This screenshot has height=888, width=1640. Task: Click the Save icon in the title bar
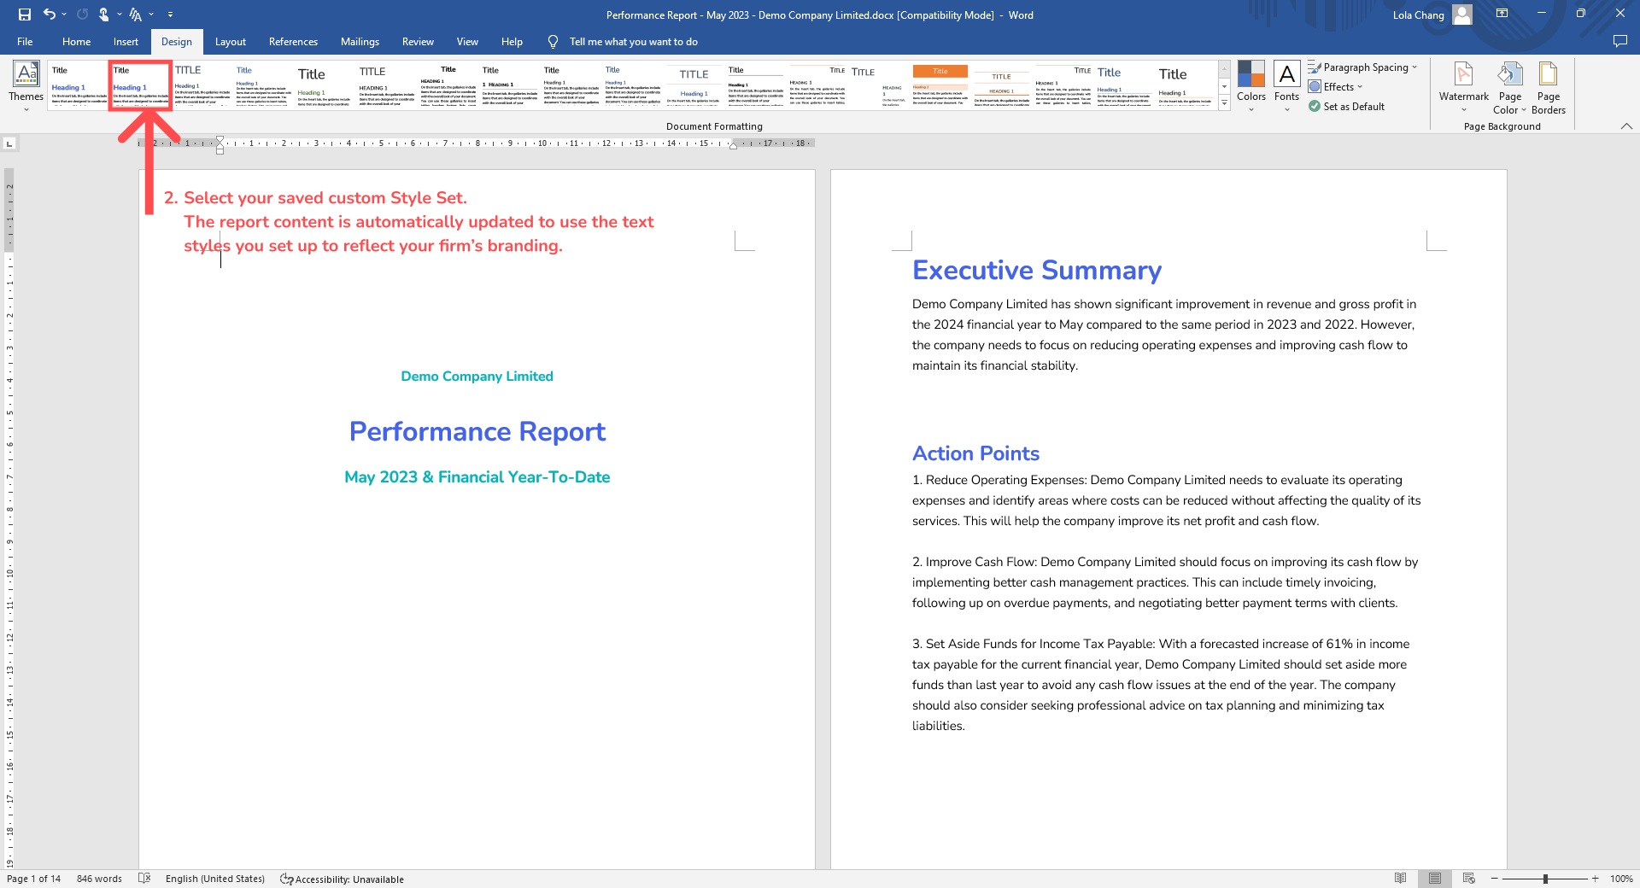click(x=24, y=15)
